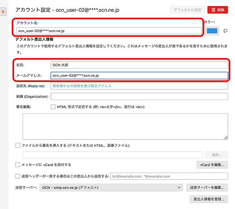Click the 返信先 (Reply-to) input field
Image resolution: width=235 pixels, height=209 pixels.
tap(139, 86)
